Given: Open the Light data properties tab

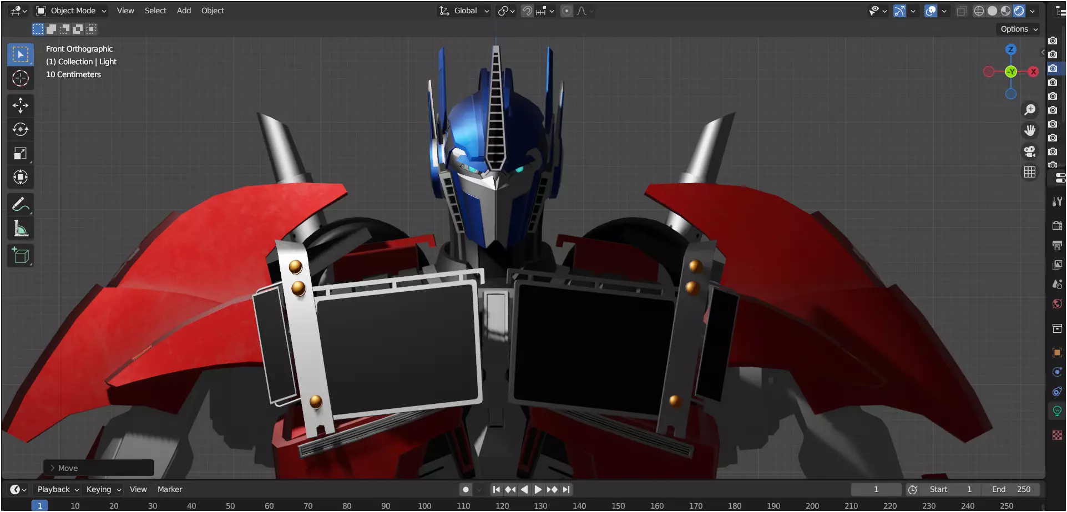Looking at the screenshot, I should pyautogui.click(x=1057, y=411).
